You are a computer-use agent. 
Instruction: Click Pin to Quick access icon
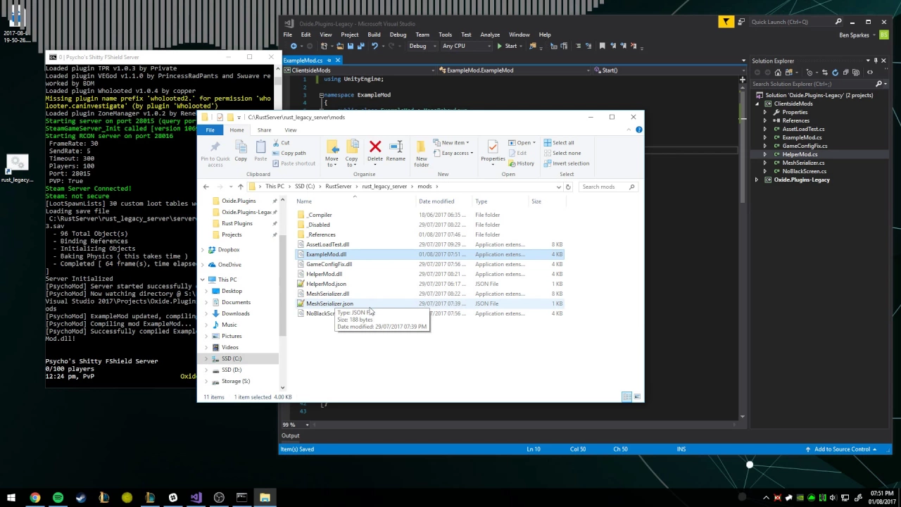pyautogui.click(x=215, y=146)
